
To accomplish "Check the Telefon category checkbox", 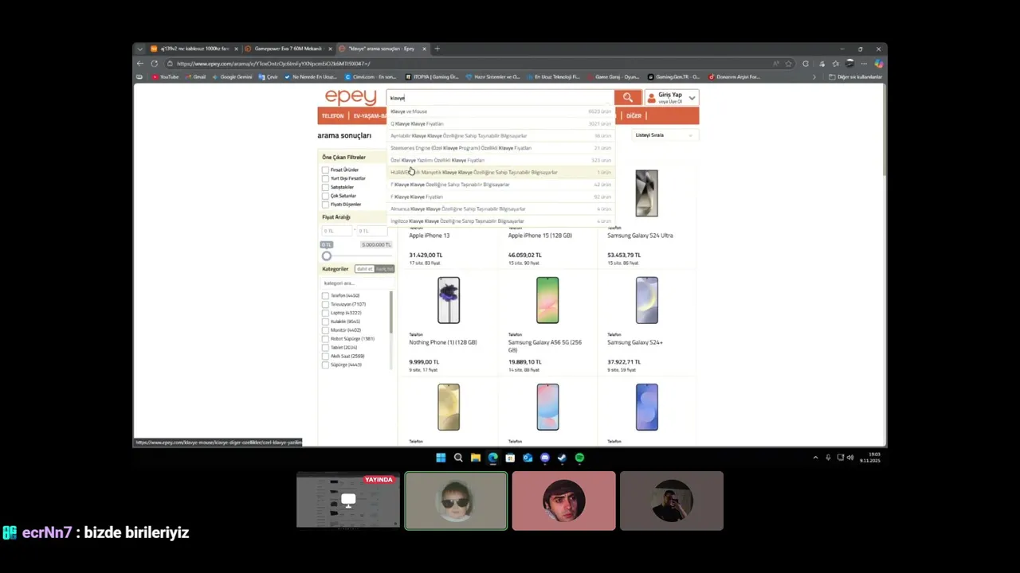I will point(325,296).
